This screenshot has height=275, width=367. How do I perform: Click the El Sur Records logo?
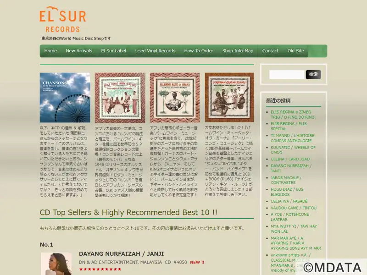(x=63, y=19)
